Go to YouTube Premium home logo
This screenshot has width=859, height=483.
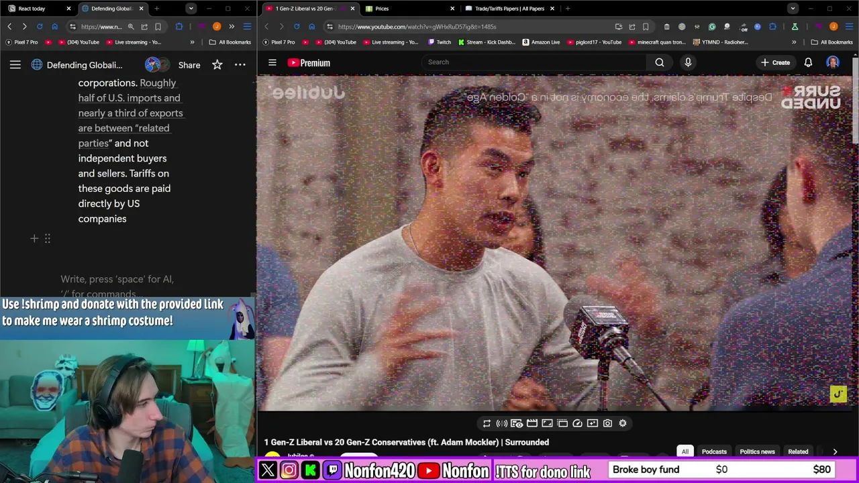pyautogui.click(x=309, y=62)
